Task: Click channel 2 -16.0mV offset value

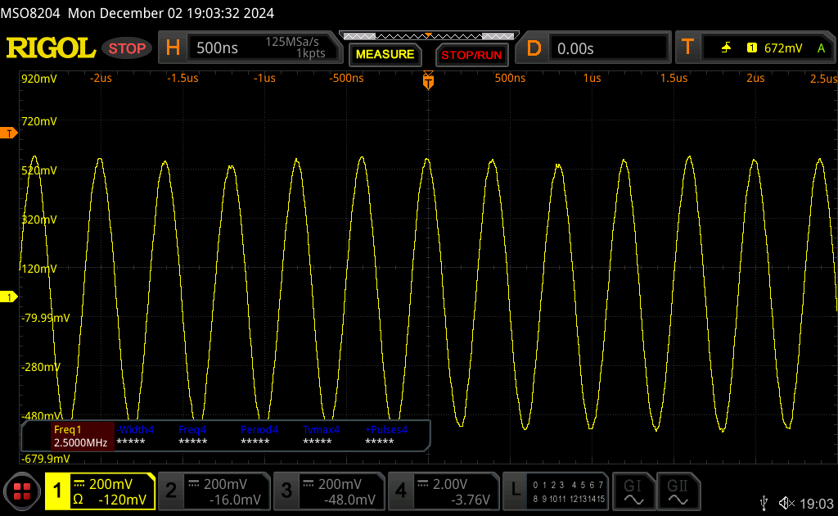Action: coord(235,500)
